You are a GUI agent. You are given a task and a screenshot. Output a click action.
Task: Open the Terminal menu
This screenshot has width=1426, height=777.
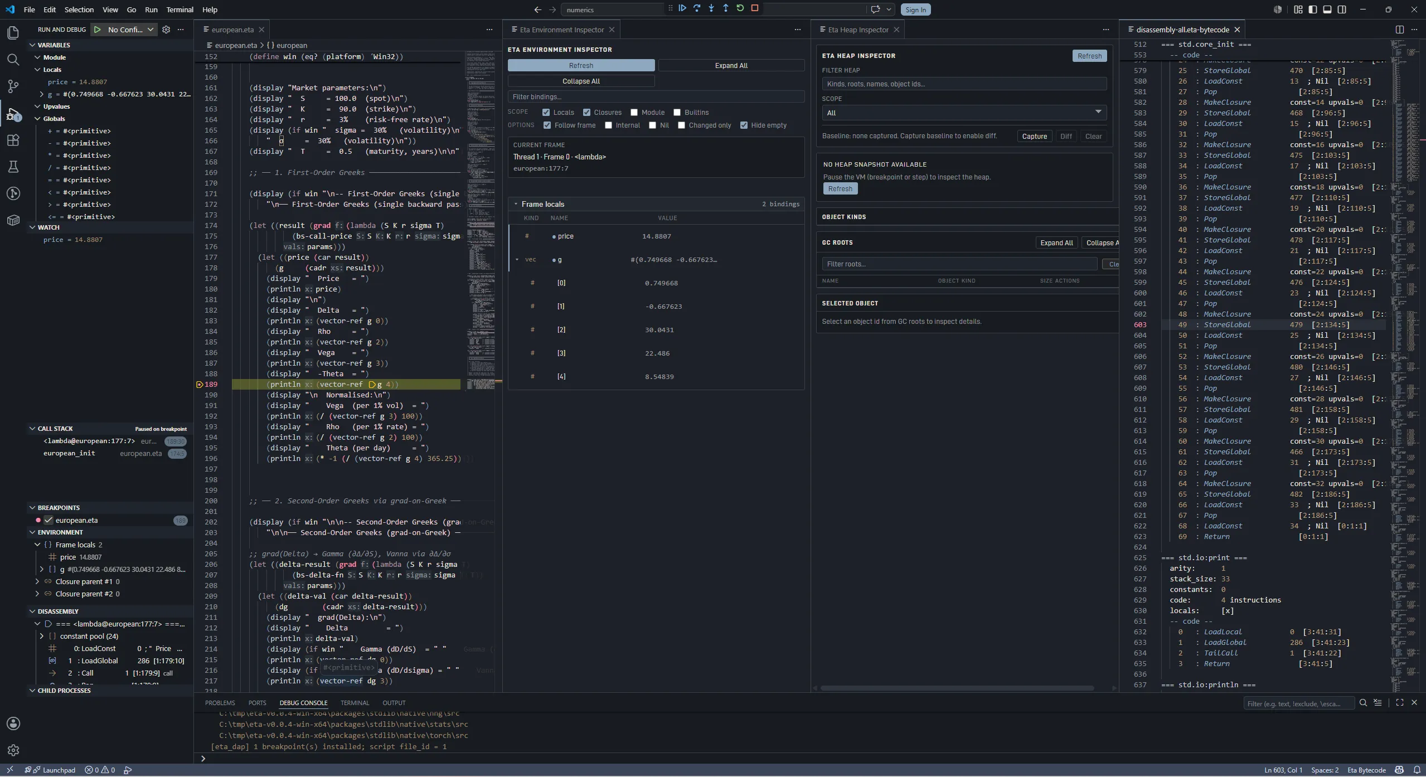tap(180, 9)
